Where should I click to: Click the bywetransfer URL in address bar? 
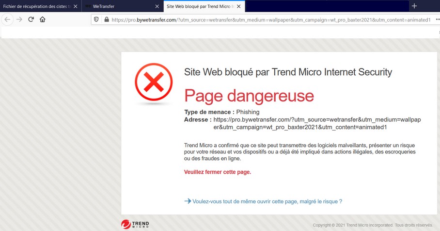(x=271, y=20)
